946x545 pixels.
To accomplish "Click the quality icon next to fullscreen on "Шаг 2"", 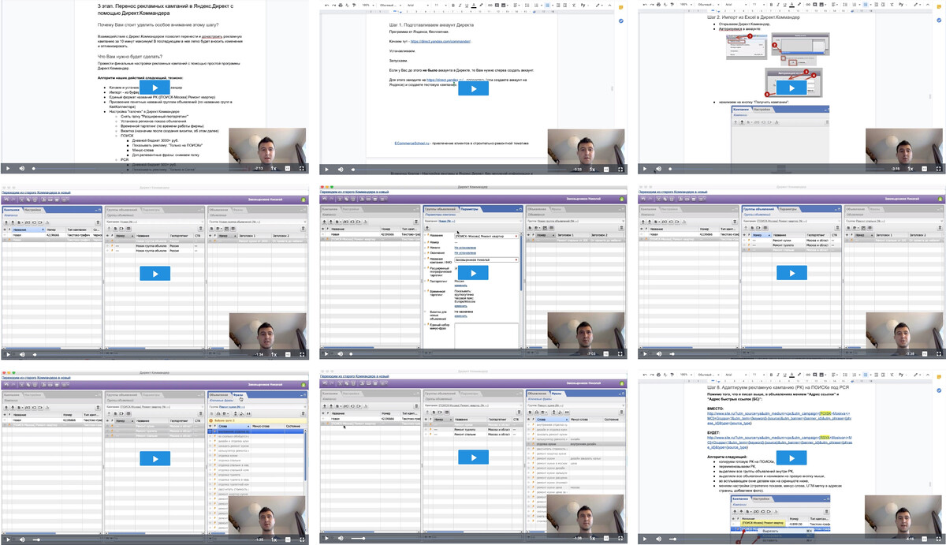I will point(926,168).
